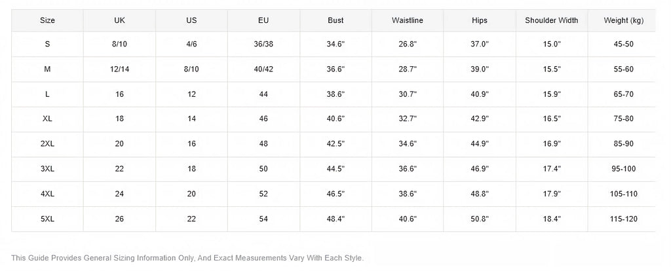This screenshot has height=271, width=671.
Task: Click the 40.9" hips value
Action: coord(479,94)
